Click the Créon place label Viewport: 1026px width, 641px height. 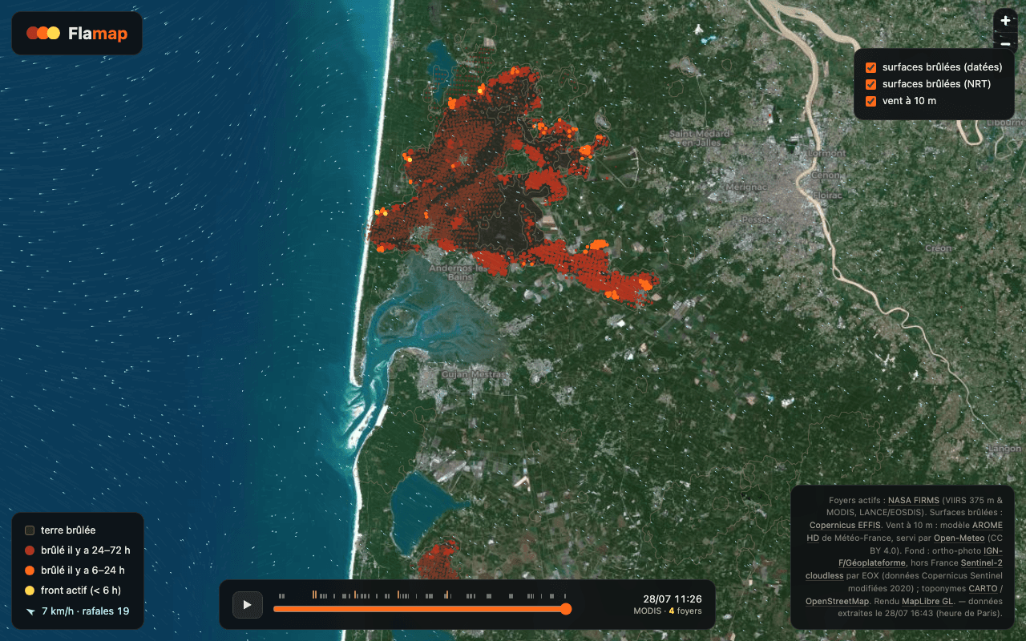tap(938, 249)
